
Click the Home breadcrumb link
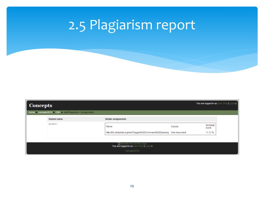[32, 112]
